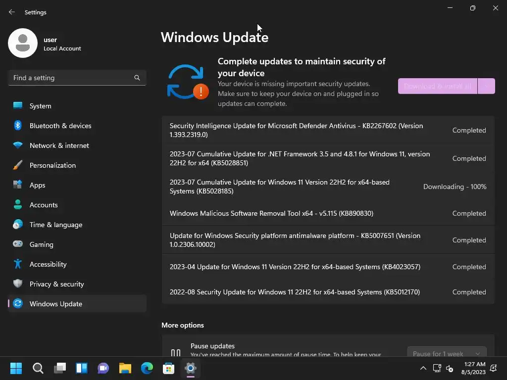Click the Accounts person icon
Viewport: 507px width, 380px height.
(18, 204)
